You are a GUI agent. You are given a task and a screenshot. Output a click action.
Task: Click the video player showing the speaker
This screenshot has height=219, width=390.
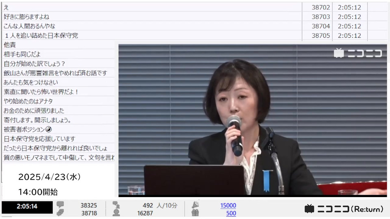[x=253, y=121]
